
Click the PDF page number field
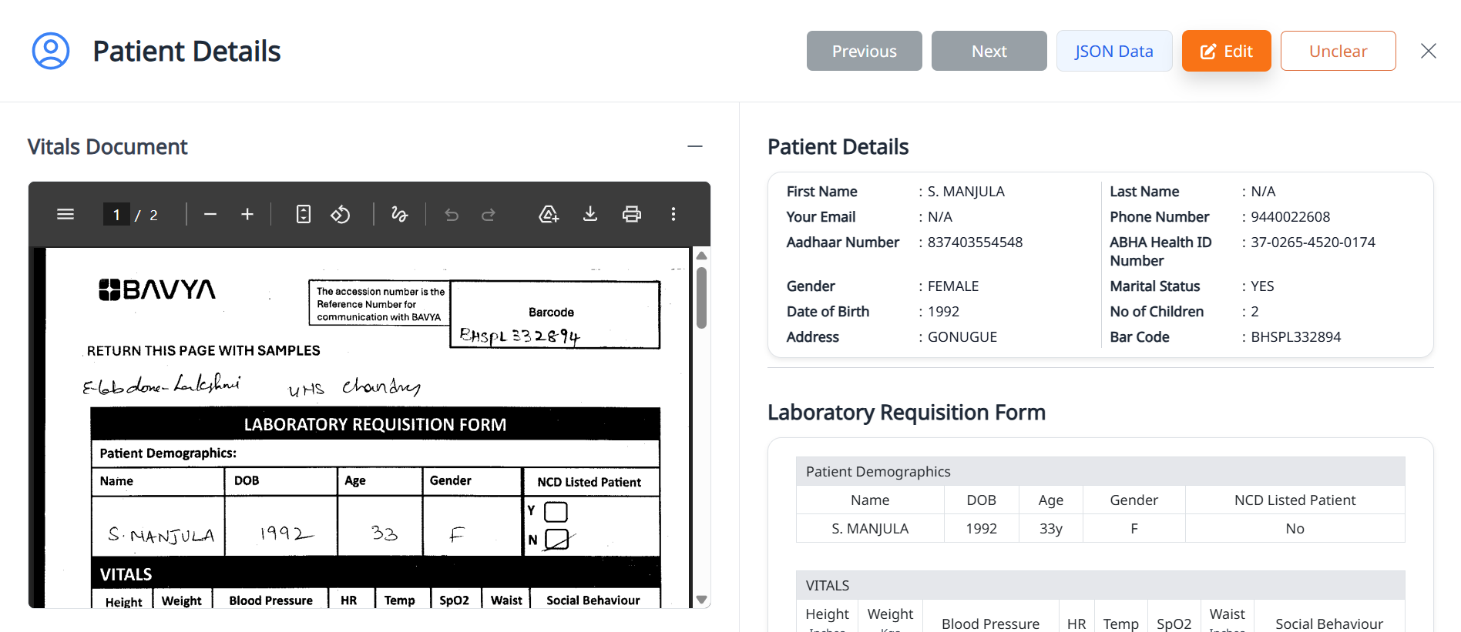click(x=116, y=214)
